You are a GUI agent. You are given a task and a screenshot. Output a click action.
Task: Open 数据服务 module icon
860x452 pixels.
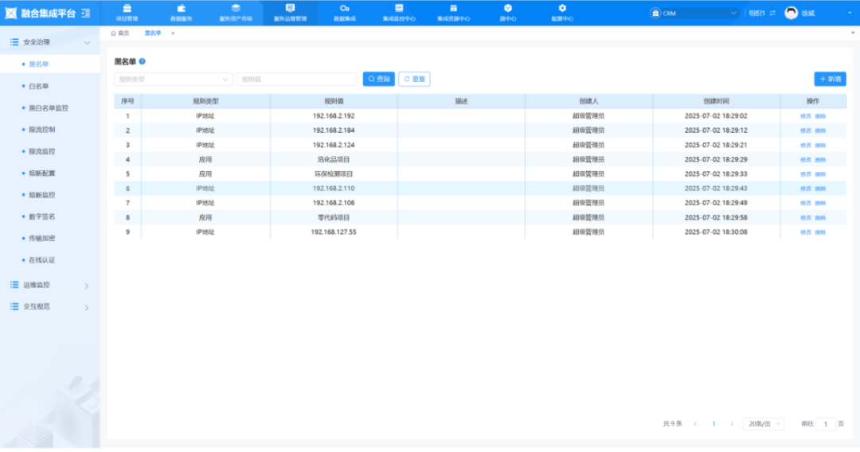coord(182,12)
